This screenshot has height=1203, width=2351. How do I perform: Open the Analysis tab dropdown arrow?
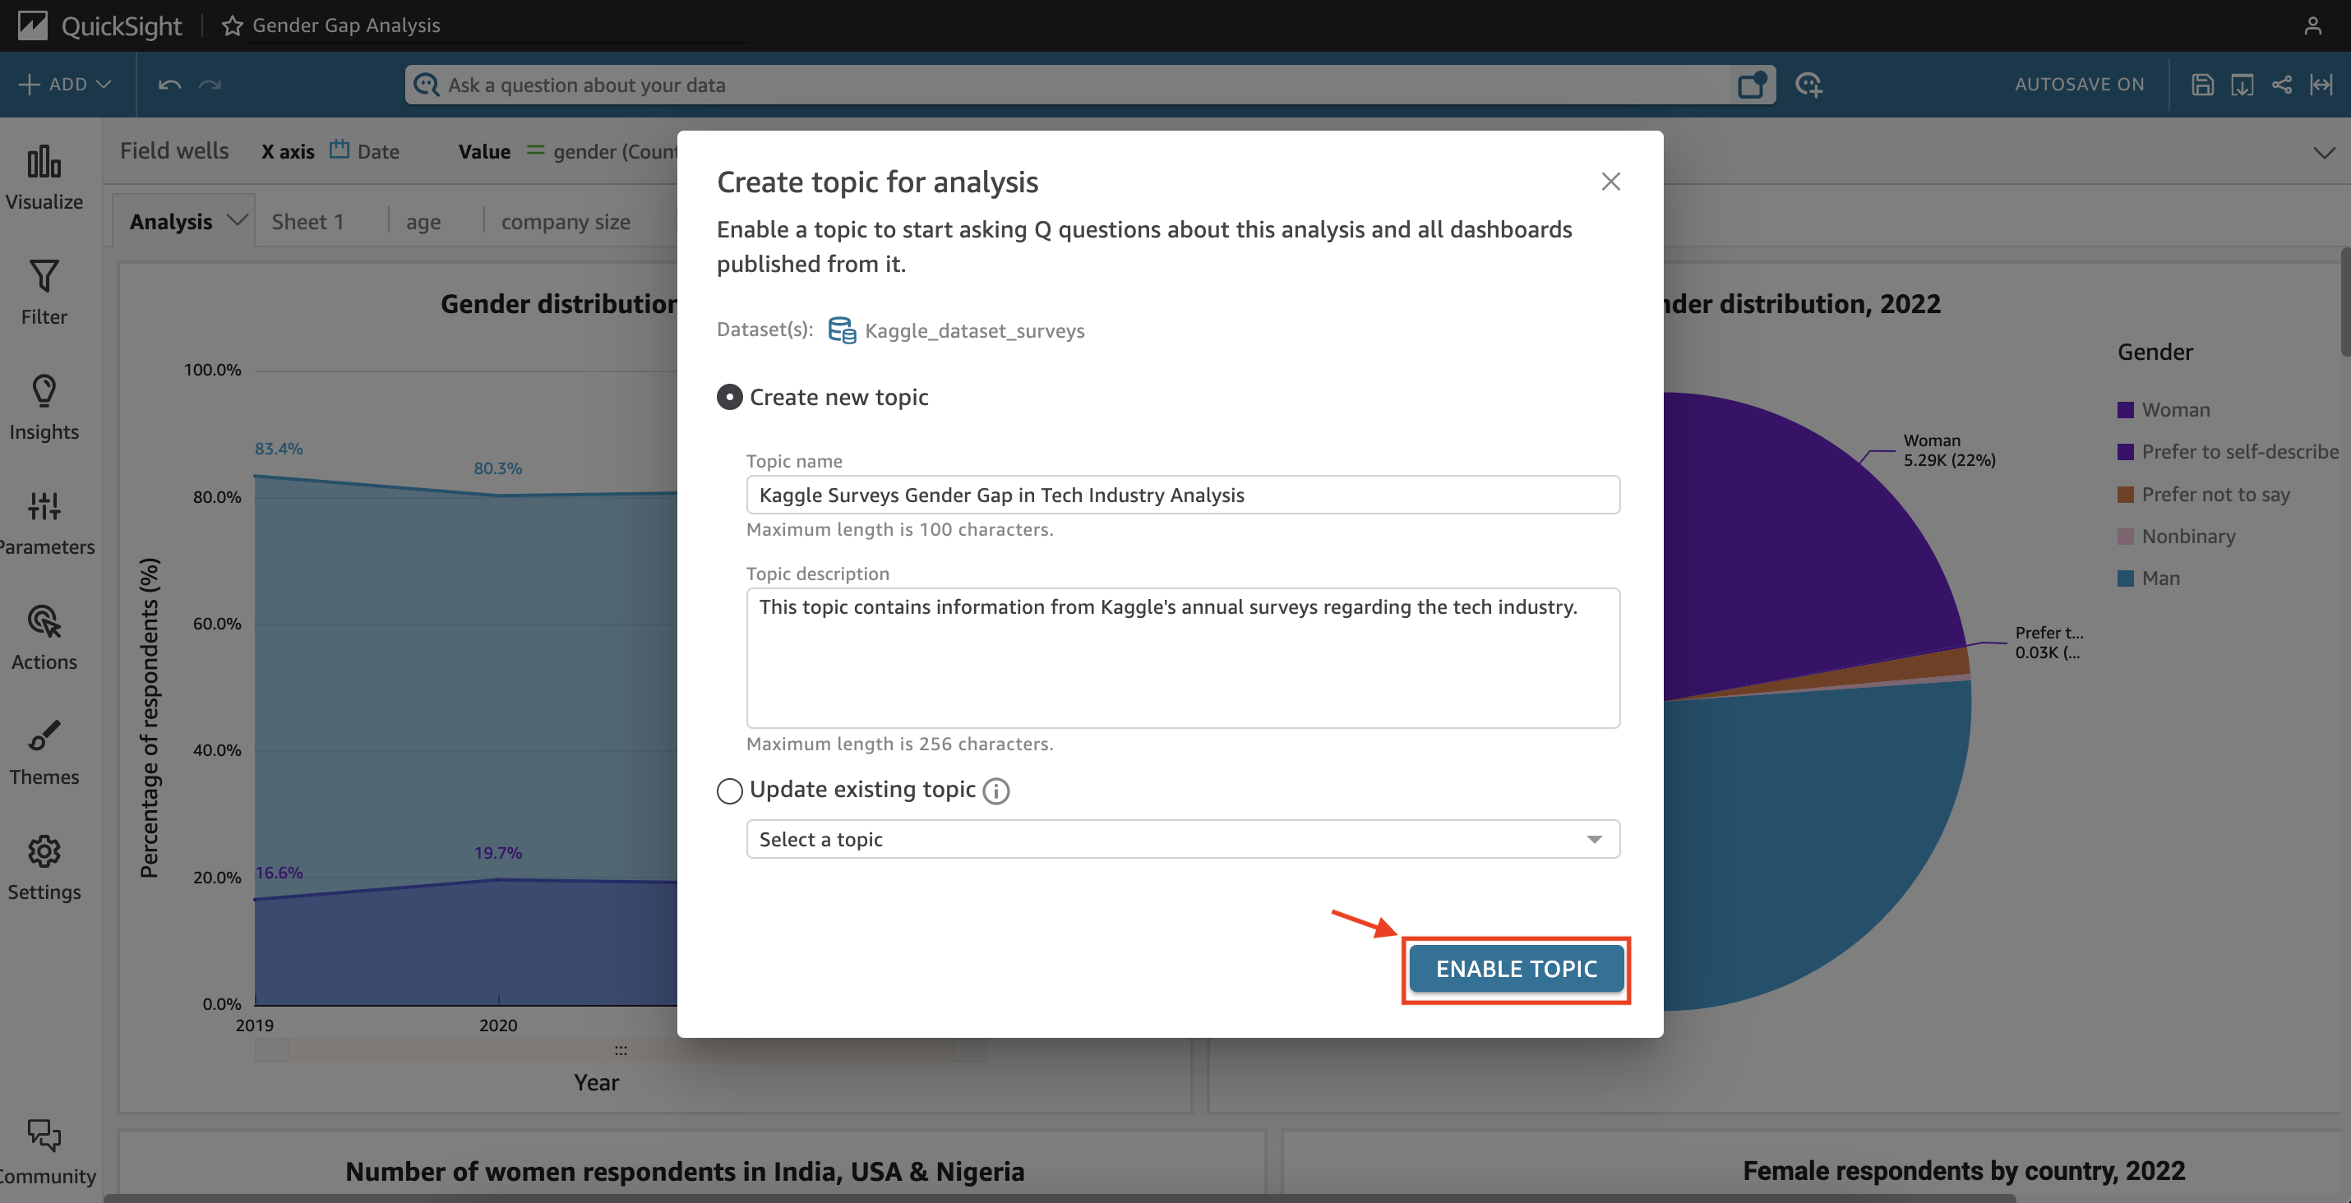pos(237,221)
